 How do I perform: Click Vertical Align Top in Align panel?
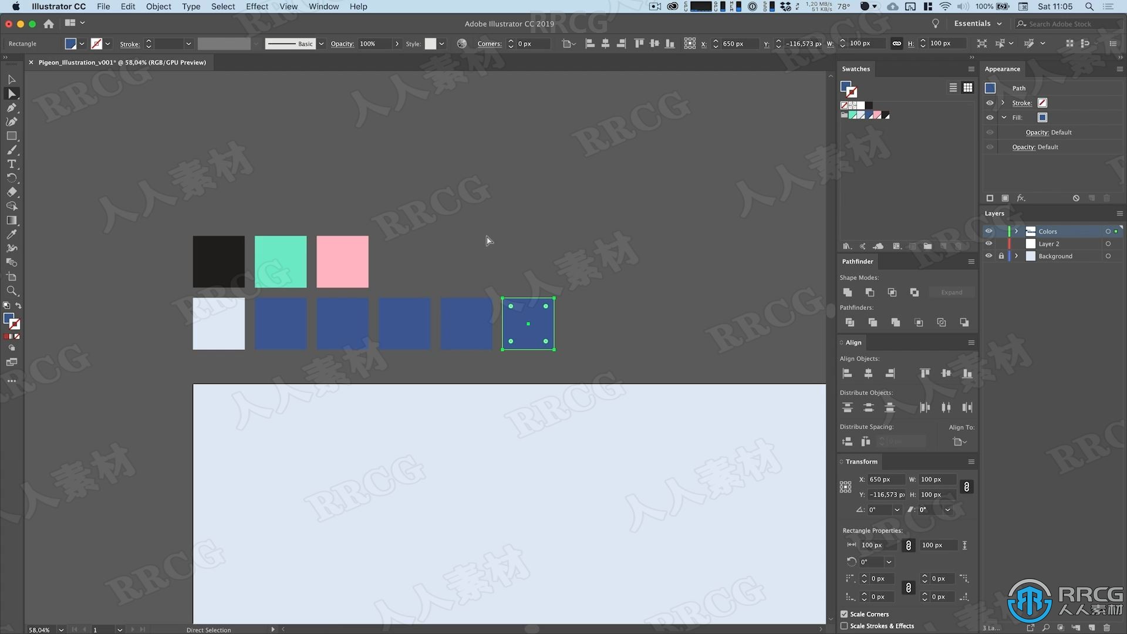[925, 373]
